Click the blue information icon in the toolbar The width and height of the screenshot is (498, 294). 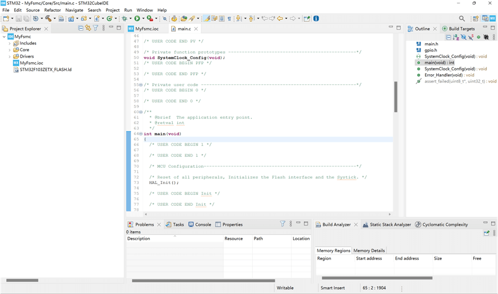click(x=316, y=19)
